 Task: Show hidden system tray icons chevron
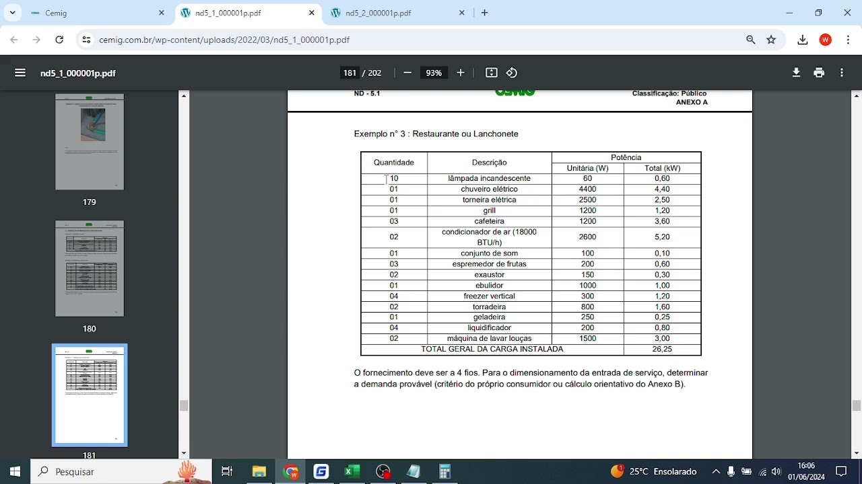click(716, 471)
